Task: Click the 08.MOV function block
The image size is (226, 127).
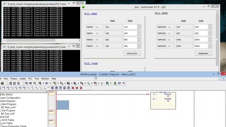Action: (x=163, y=101)
